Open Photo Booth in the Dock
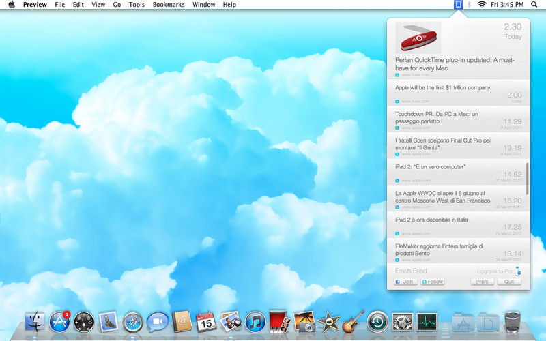 coord(280,321)
